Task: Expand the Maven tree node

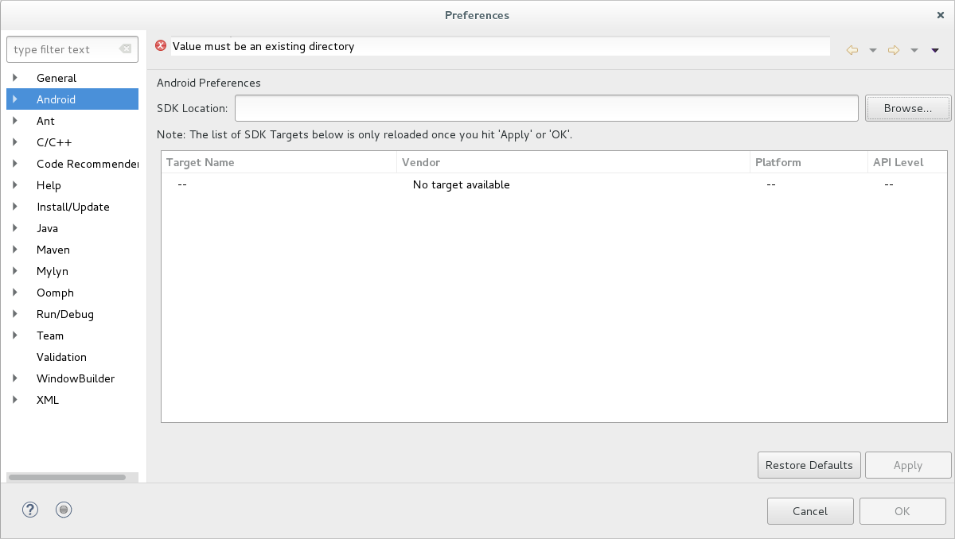Action: tap(15, 250)
